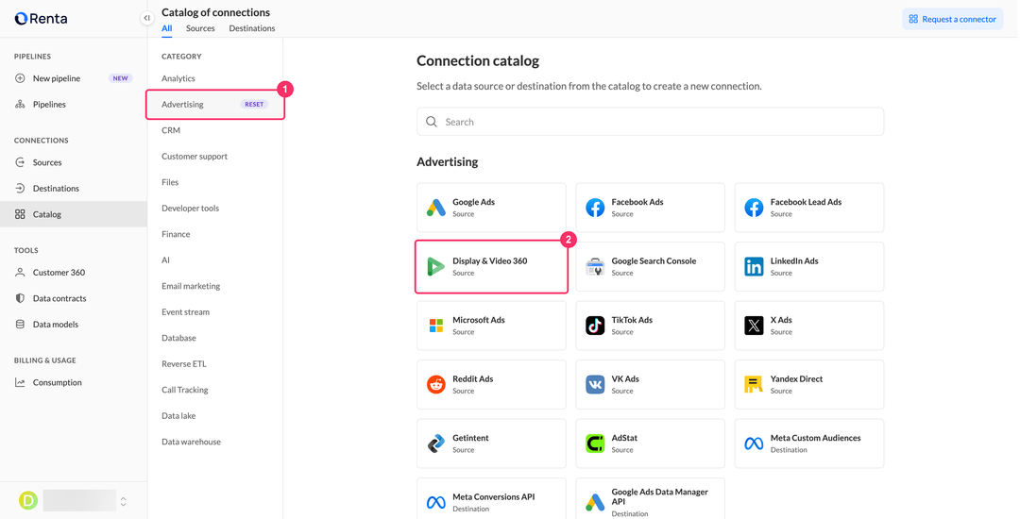This screenshot has width=1020, height=519.
Task: Click the Renta logo
Action: click(41, 19)
